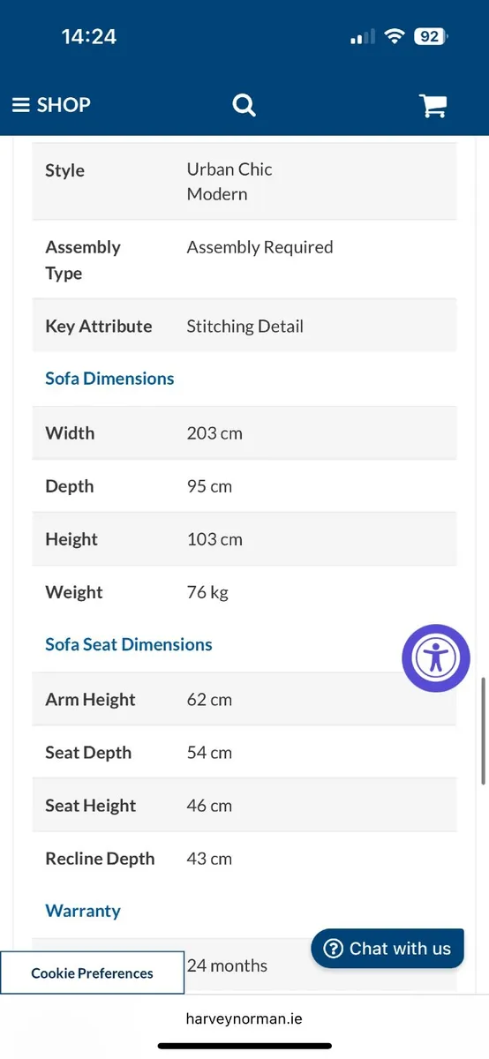The image size is (489, 1059).
Task: Start Chat with us
Action: tap(387, 949)
